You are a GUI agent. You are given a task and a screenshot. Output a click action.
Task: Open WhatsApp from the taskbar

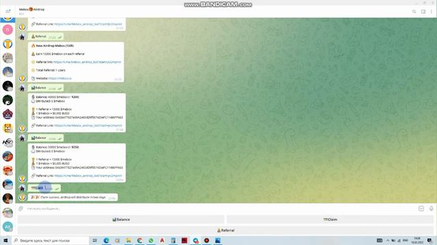[x=151, y=240]
